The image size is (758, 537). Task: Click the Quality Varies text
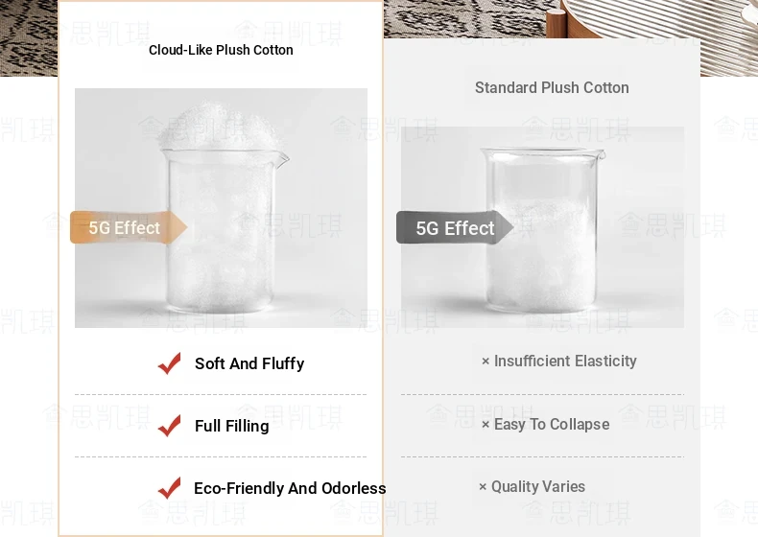(538, 487)
